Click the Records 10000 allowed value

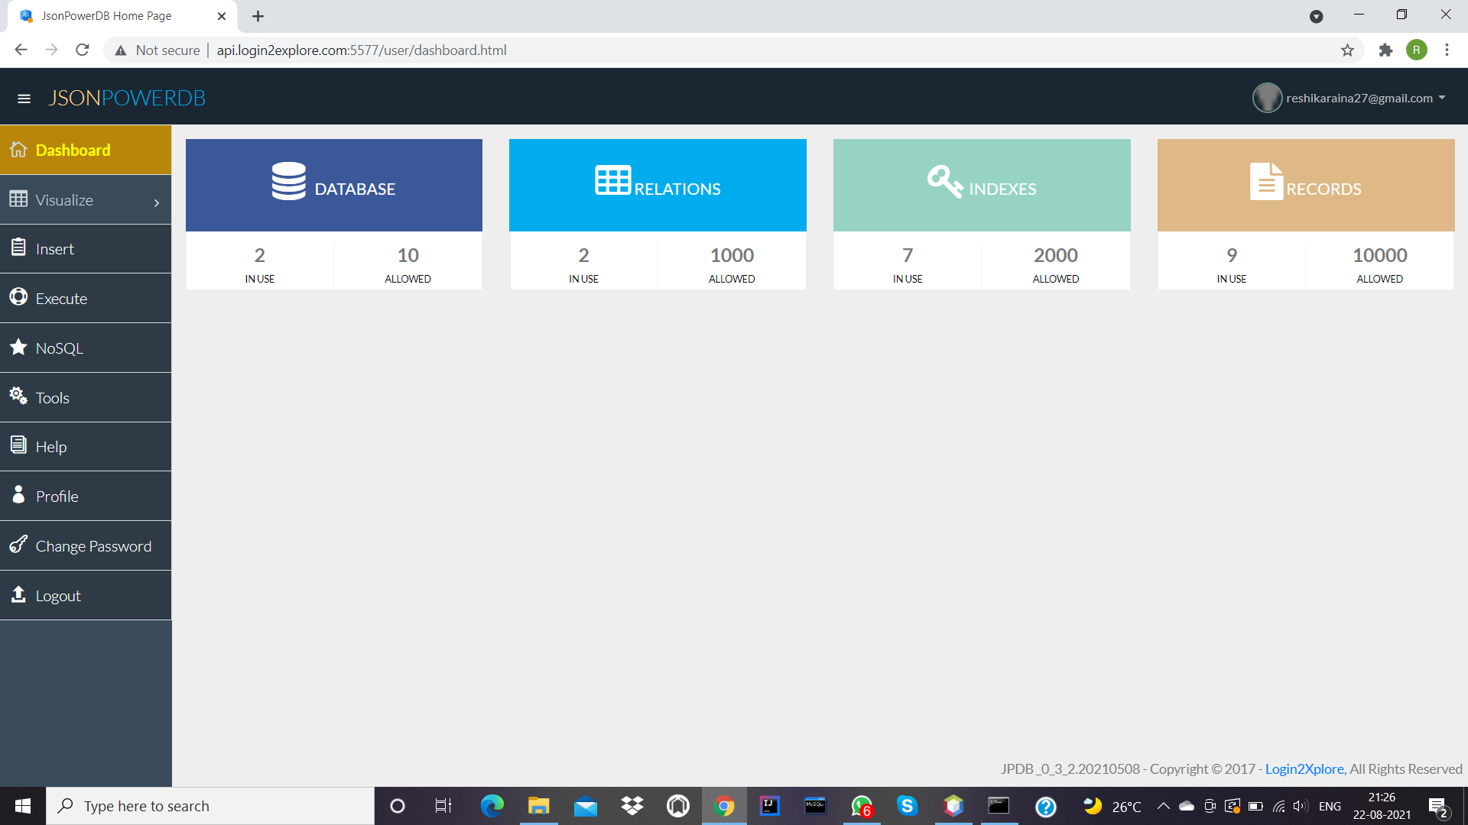click(x=1379, y=255)
